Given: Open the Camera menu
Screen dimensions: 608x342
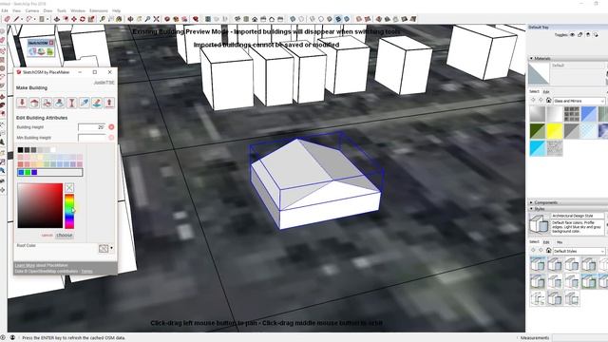Looking at the screenshot, I should tap(32, 10).
